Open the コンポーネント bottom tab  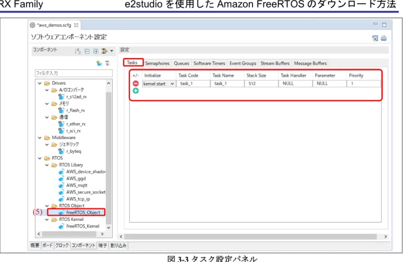83,245
